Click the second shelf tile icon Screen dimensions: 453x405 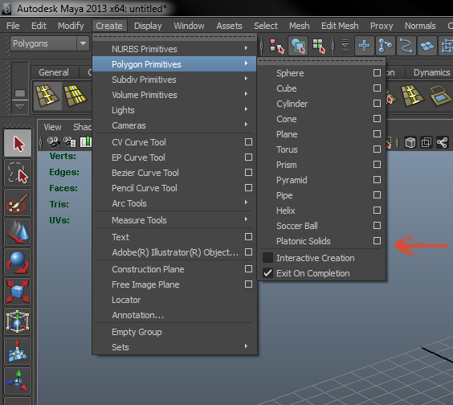tap(75, 96)
